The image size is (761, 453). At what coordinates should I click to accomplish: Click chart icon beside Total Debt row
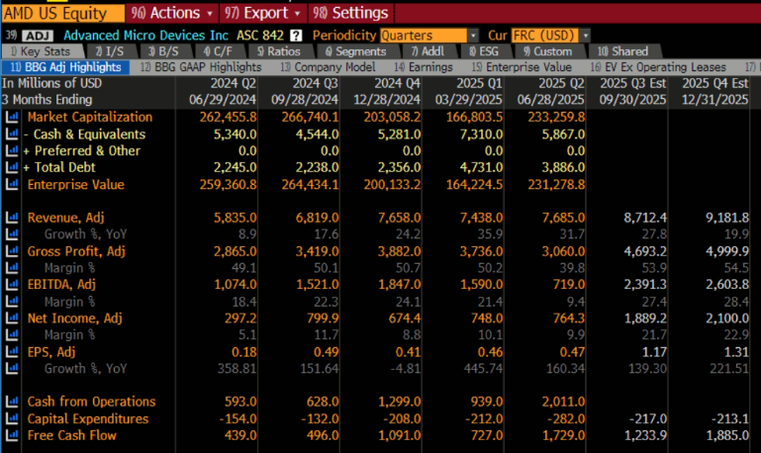(x=12, y=167)
